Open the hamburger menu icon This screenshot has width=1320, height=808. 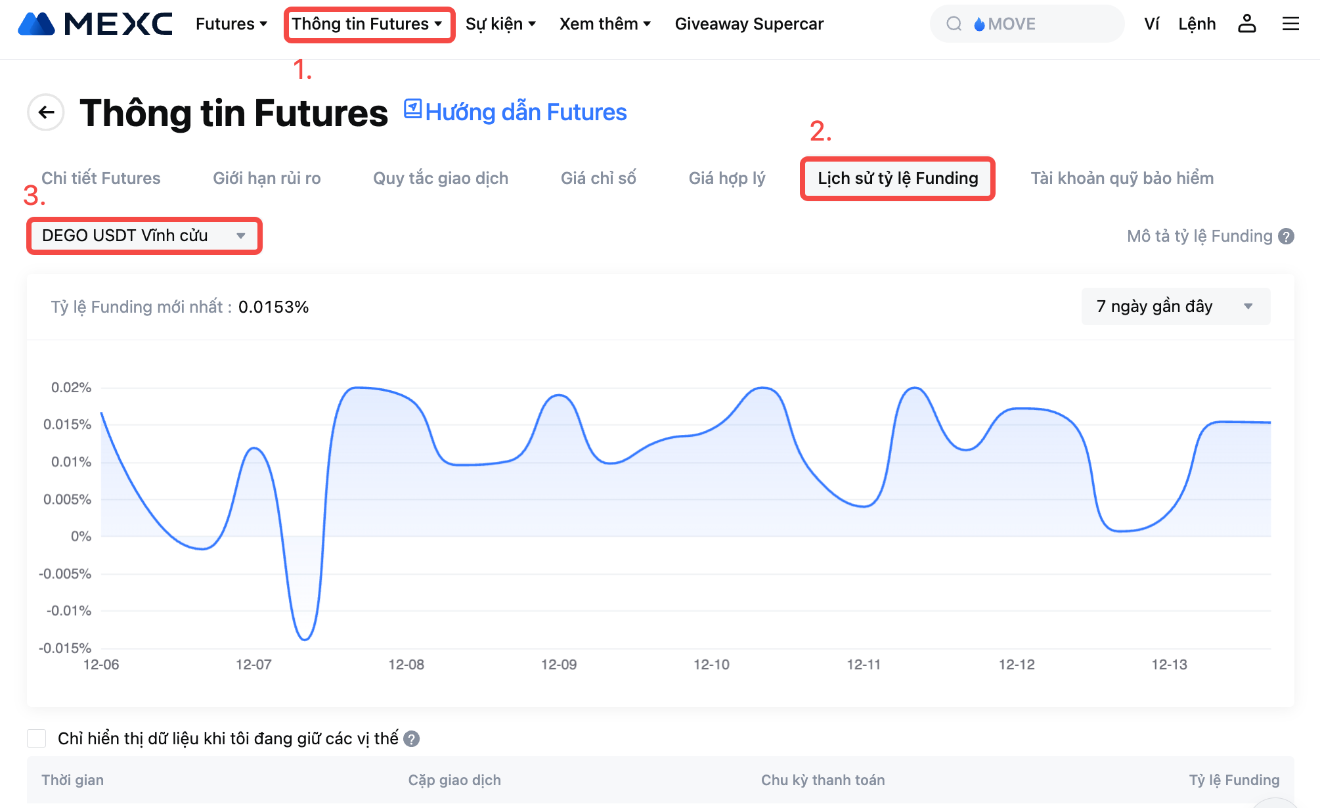pyautogui.click(x=1290, y=24)
